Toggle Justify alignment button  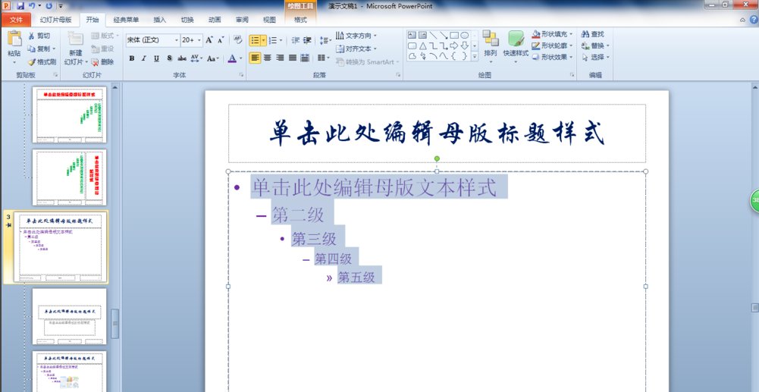click(293, 58)
